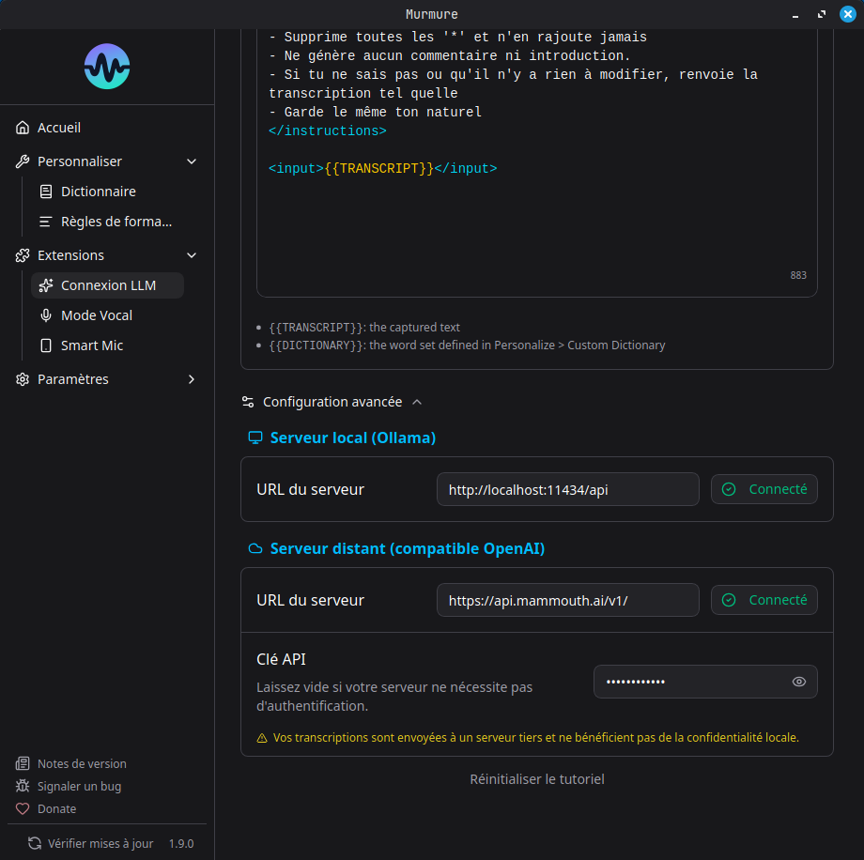Click the monitor icon of Serveur local
The height and width of the screenshot is (860, 864).
(255, 438)
